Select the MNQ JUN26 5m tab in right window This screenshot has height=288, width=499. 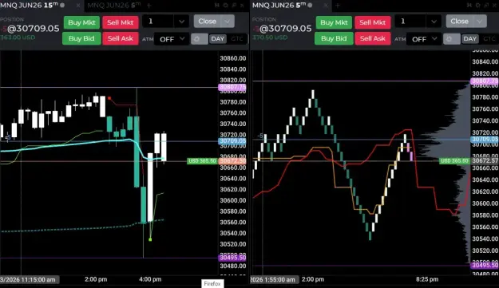pyautogui.click(x=279, y=5)
